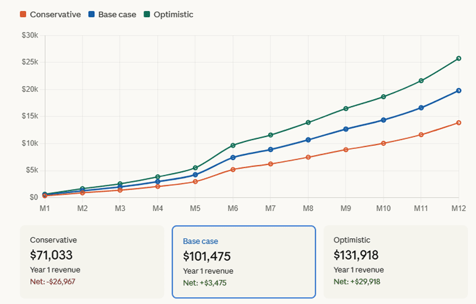Click the Conservative data point at M12
Viewport: 476px width, 304px height.
click(x=458, y=122)
